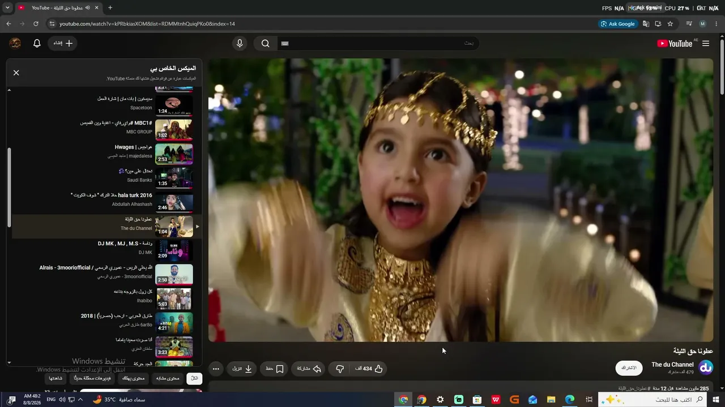Viewport: 725px width, 407px height.
Task: Click the install app icon in address bar
Action: 658,24
